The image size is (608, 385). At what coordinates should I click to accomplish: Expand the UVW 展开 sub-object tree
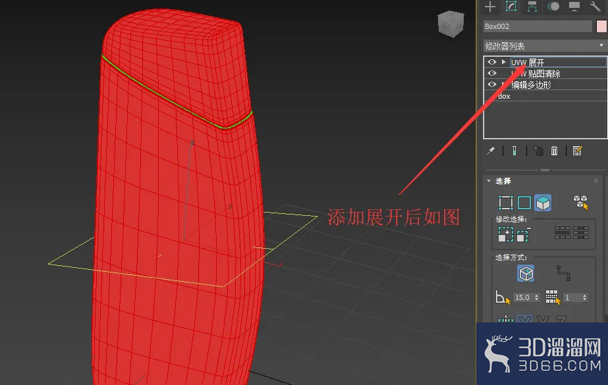coord(504,62)
